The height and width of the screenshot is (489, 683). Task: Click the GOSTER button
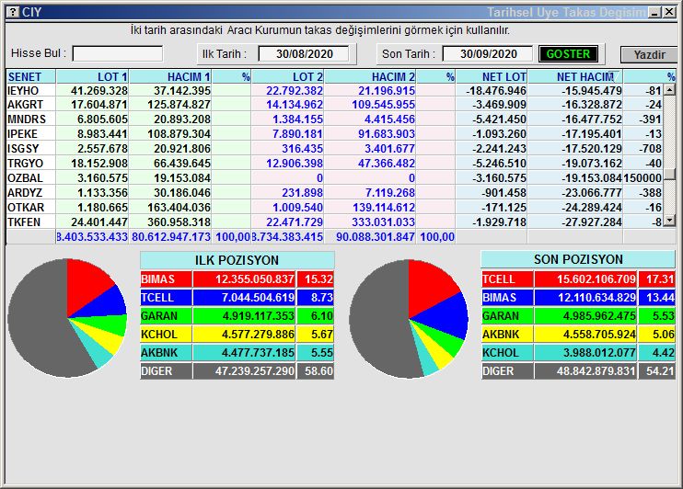[568, 54]
